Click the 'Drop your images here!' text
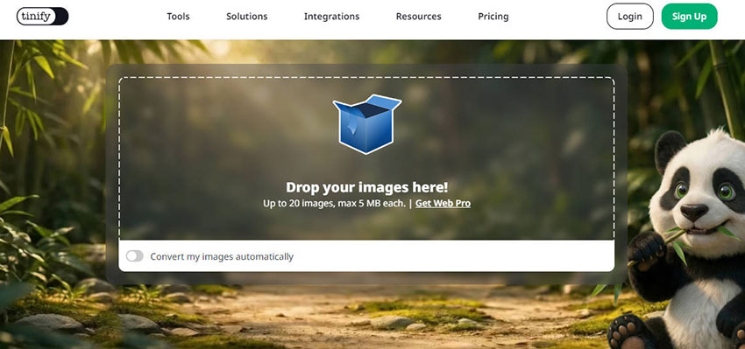Screen dimensions: 745x349 click(366, 187)
